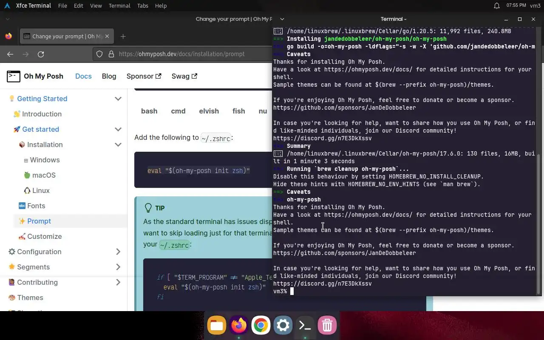The width and height of the screenshot is (544, 340).
Task: Click the padlock site info icon
Action: click(x=111, y=54)
